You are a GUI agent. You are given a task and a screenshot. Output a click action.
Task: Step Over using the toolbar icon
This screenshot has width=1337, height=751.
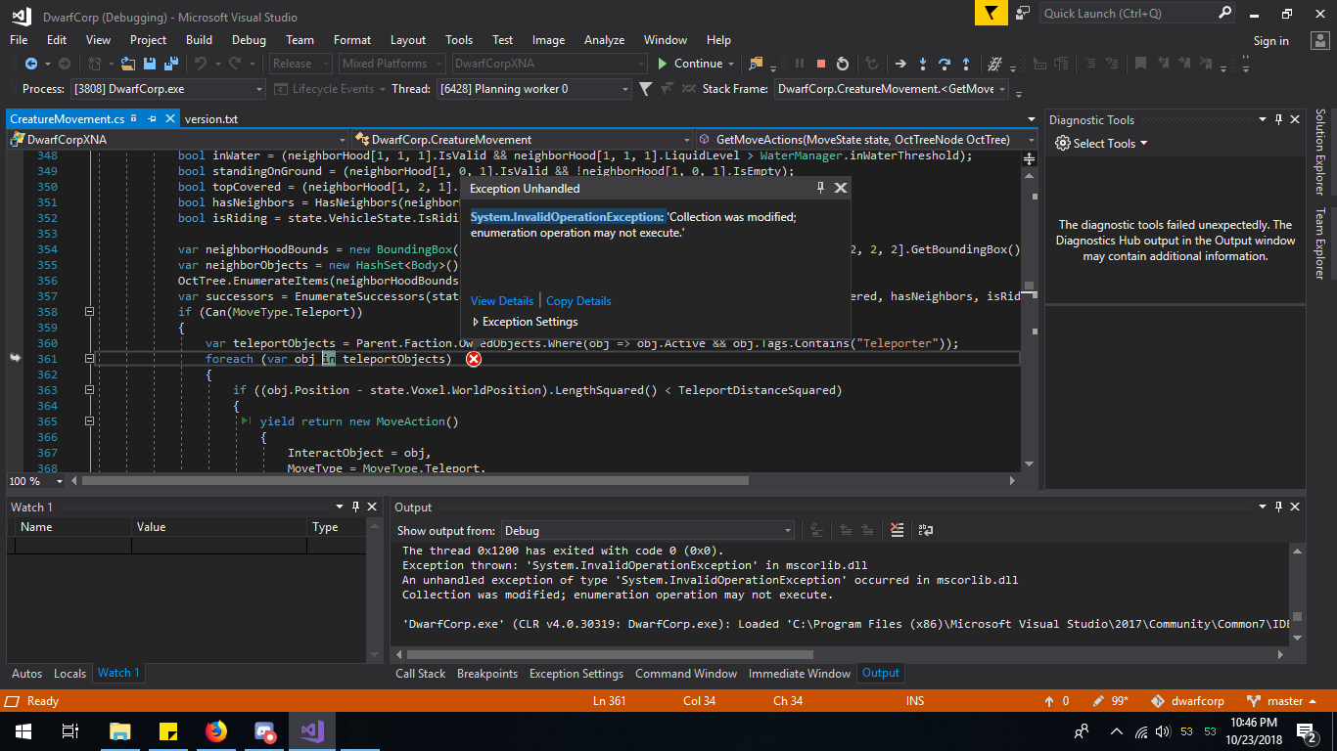coord(945,64)
